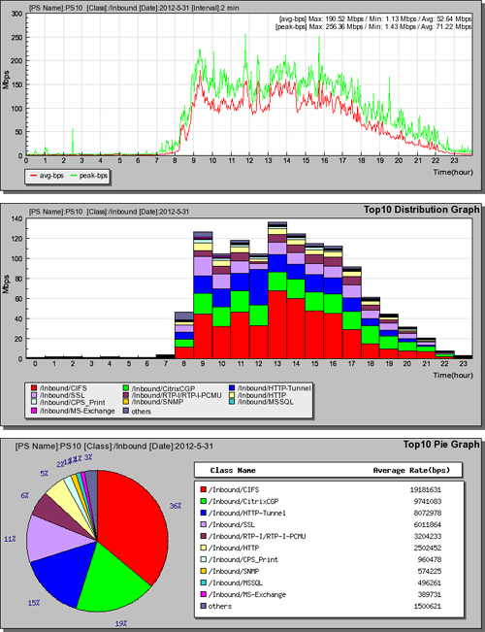Click the red /Inbound/CIFS swatch in pie table
Viewport: 485px width, 632px height.
[x=204, y=489]
